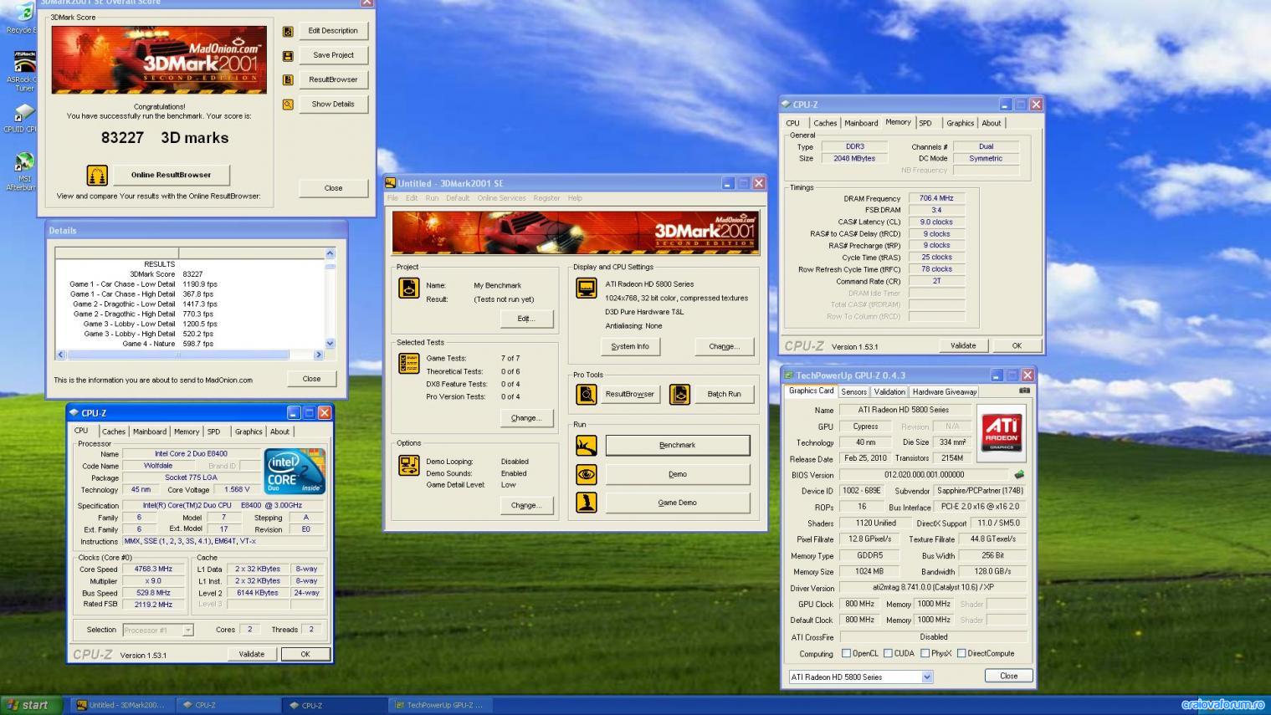Click Close in the Details window
1271x715 pixels.
click(311, 379)
